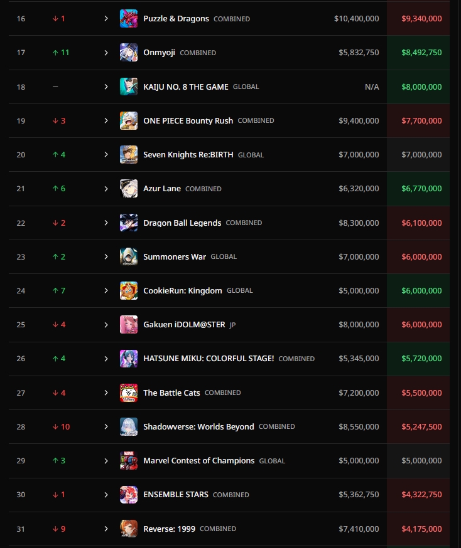Open the HATSUNE MIKU: COLORFUL STAGE! title
Screen dimensions: 461x548
tap(209, 359)
